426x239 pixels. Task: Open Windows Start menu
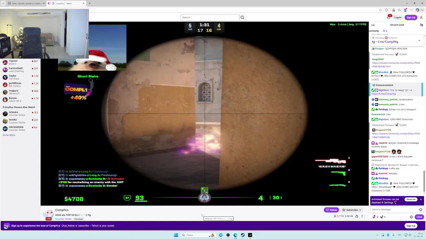(176, 235)
